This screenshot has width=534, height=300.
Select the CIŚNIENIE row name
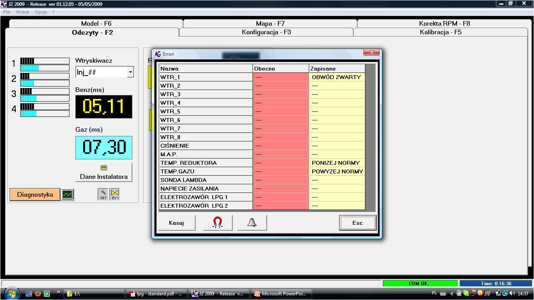(206, 146)
